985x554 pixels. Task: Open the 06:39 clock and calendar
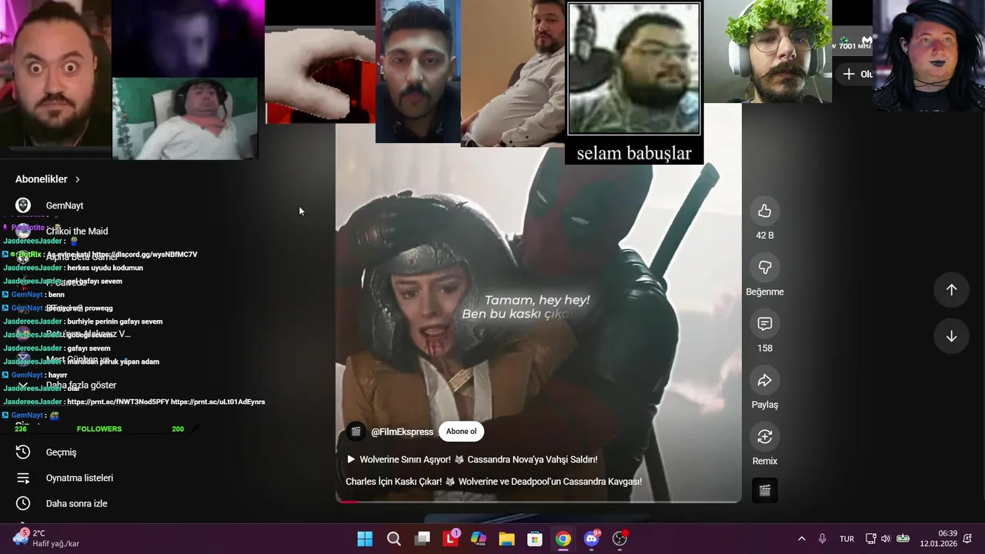coord(938,539)
